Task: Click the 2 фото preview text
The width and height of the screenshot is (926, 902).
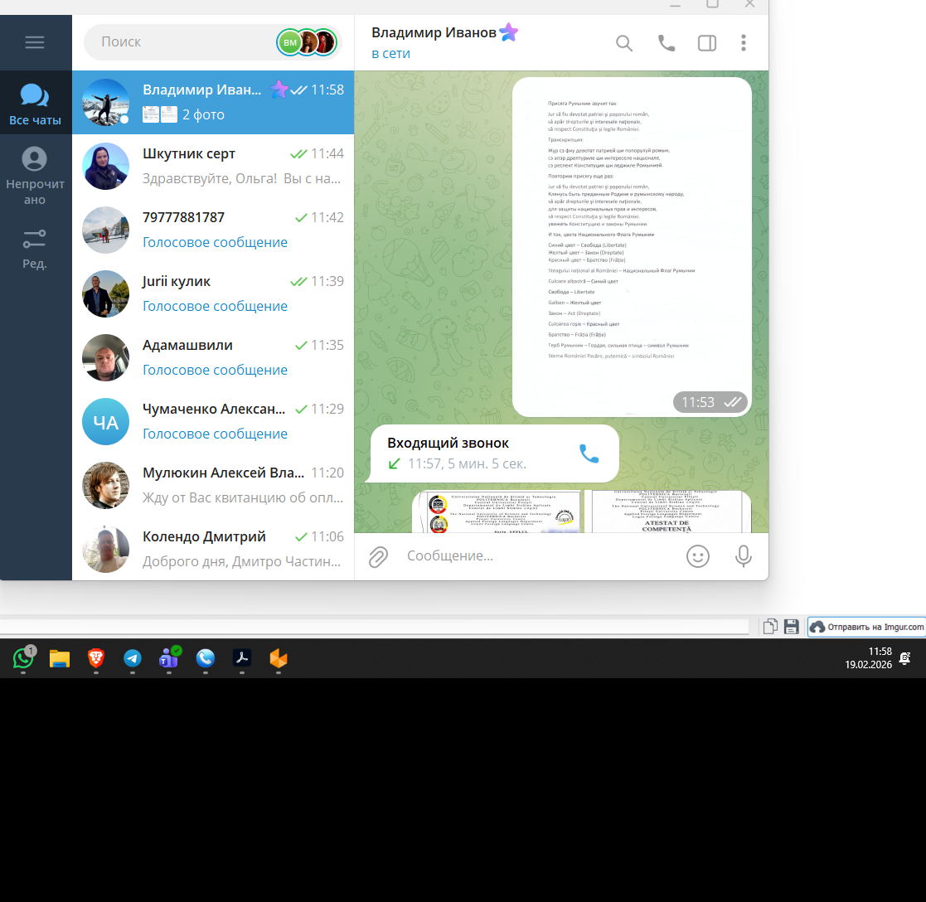Action: [x=203, y=114]
